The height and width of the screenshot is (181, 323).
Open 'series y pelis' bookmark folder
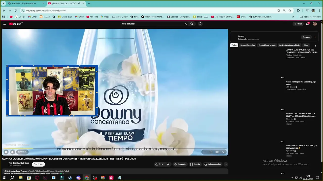(120, 17)
